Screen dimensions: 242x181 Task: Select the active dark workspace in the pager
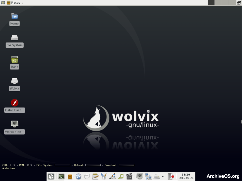click(211, 3)
